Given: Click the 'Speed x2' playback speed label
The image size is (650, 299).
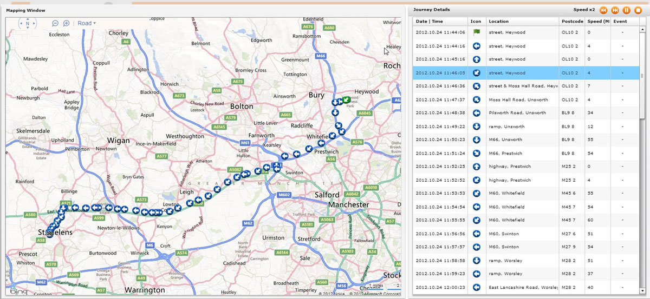Looking at the screenshot, I should 584,10.
